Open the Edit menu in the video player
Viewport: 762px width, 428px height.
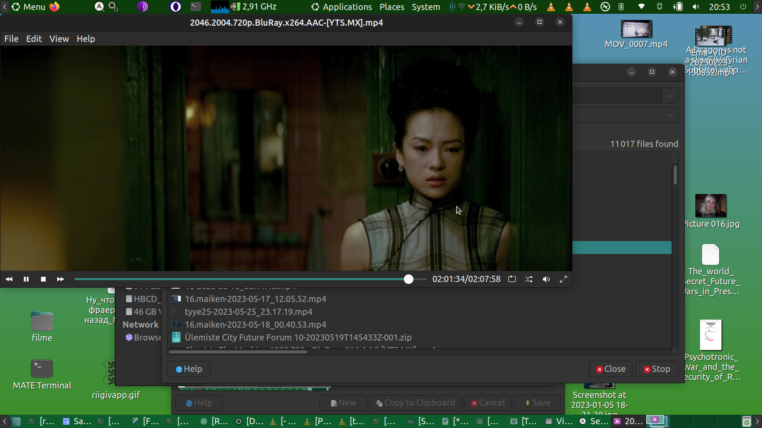point(34,39)
